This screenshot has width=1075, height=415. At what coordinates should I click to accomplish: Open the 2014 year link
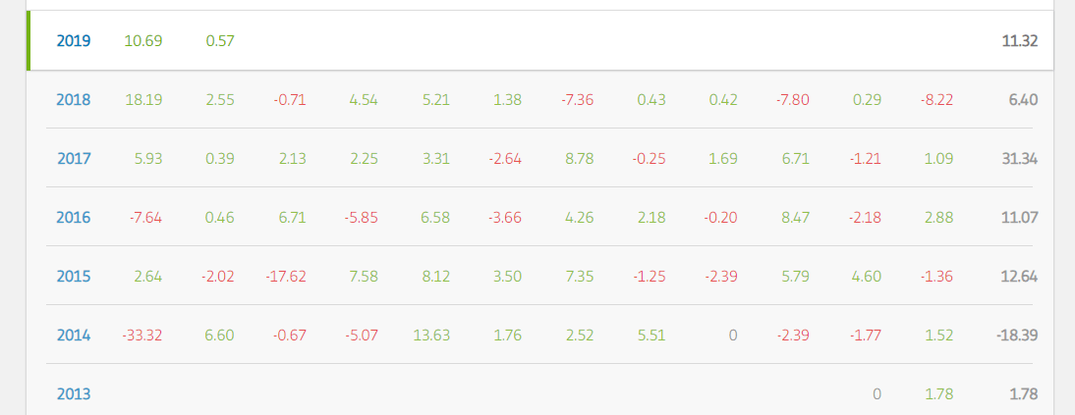74,336
